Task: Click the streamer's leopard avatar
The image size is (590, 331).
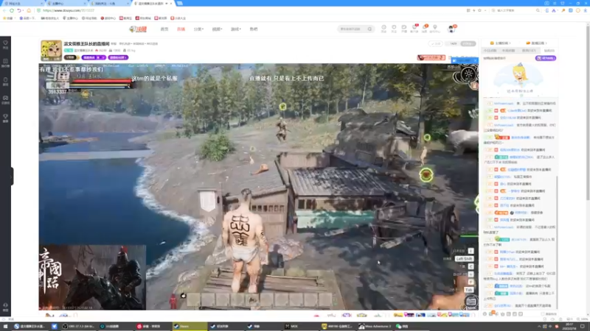Action: (x=51, y=50)
